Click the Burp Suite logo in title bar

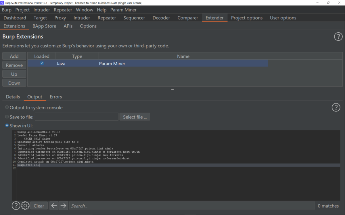click(2, 3)
